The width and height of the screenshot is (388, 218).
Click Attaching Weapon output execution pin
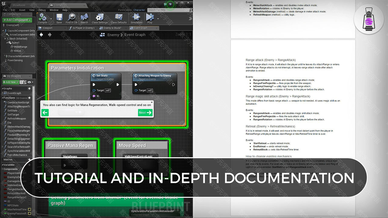173,85
